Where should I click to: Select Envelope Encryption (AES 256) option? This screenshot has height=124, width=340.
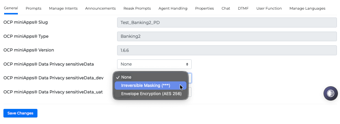click(150, 94)
